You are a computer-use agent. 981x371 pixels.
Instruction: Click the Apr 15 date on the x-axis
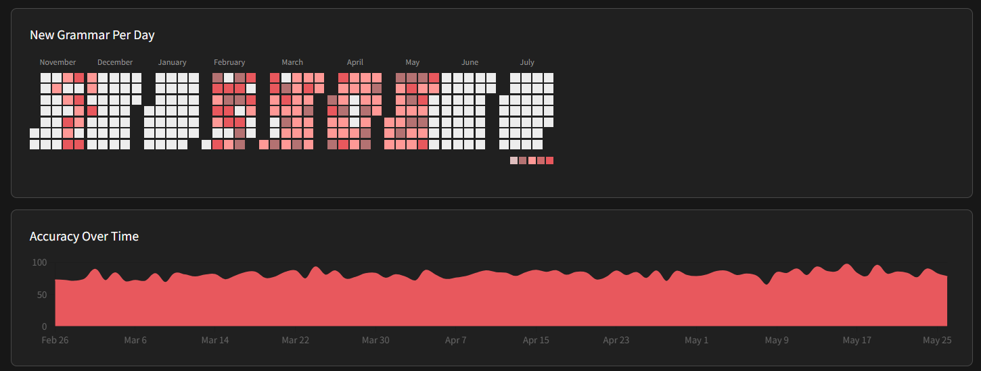pos(536,340)
